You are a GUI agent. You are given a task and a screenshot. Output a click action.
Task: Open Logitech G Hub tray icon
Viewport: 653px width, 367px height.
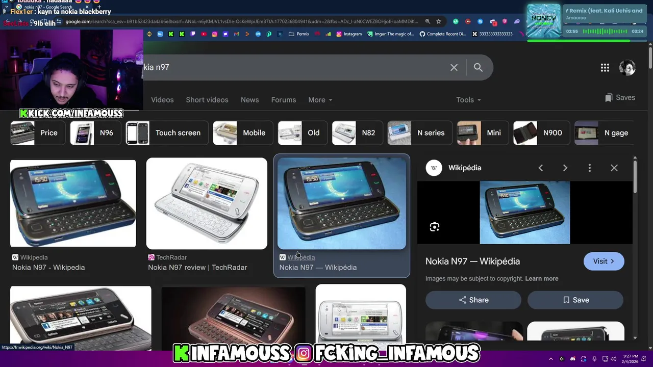pos(562,359)
